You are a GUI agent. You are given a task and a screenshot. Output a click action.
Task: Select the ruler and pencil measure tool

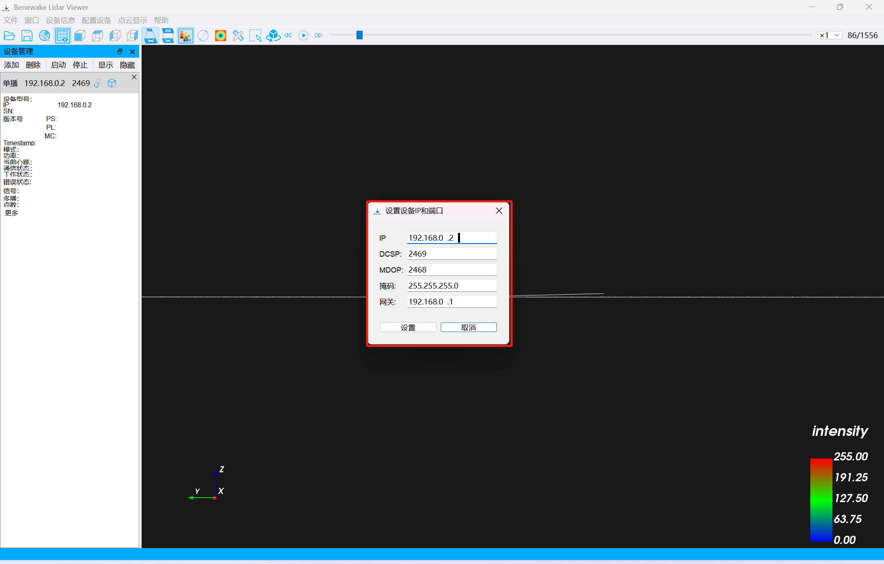pyautogui.click(x=238, y=36)
